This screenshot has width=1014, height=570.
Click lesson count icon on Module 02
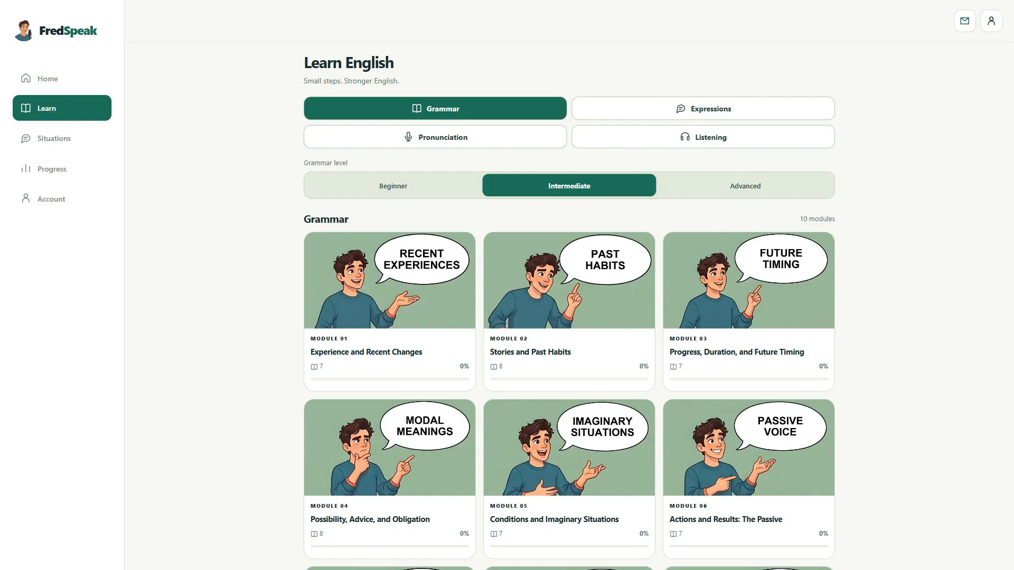click(x=494, y=367)
